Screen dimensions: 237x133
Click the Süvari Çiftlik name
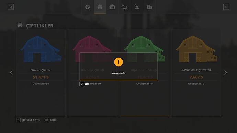41,70
